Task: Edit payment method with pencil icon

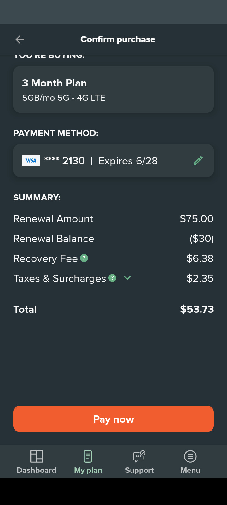Action: point(198,161)
